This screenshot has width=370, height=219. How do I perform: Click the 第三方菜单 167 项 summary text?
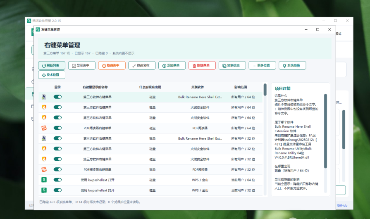[x=57, y=53]
